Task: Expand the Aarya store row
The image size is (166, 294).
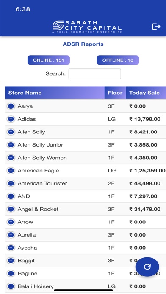Action: [x=11, y=106]
